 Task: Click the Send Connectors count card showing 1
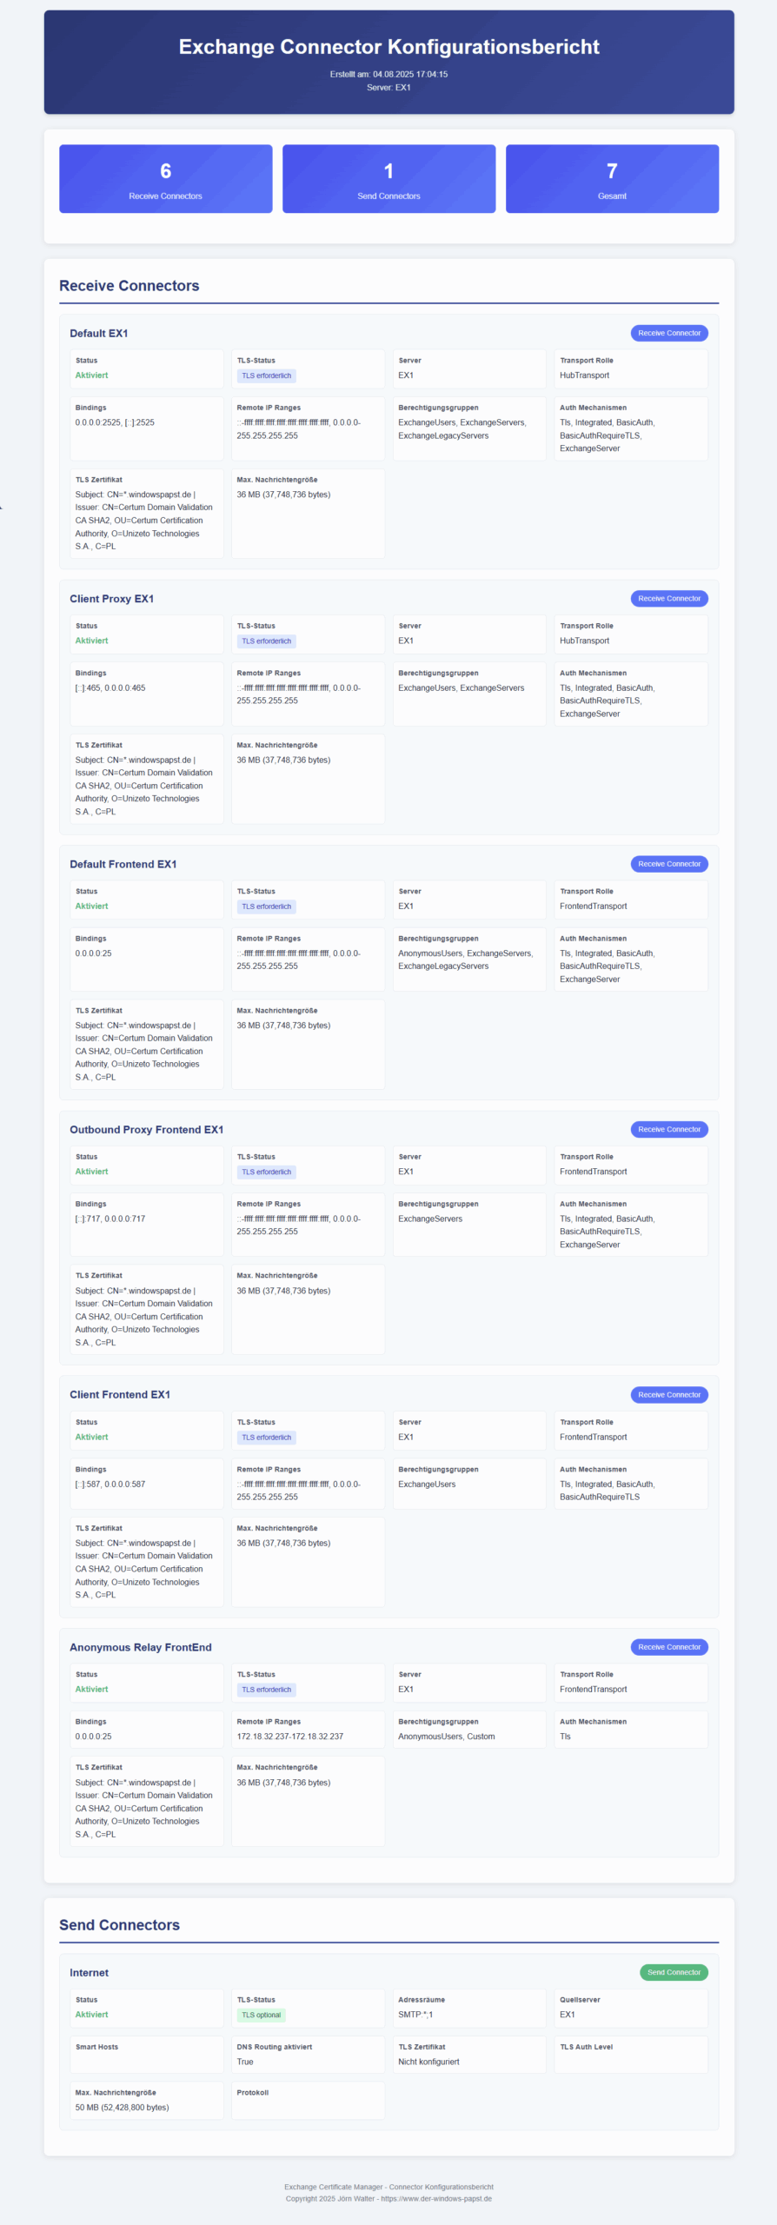click(388, 179)
